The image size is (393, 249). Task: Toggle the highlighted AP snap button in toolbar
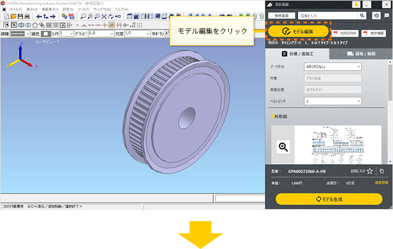pos(112,25)
